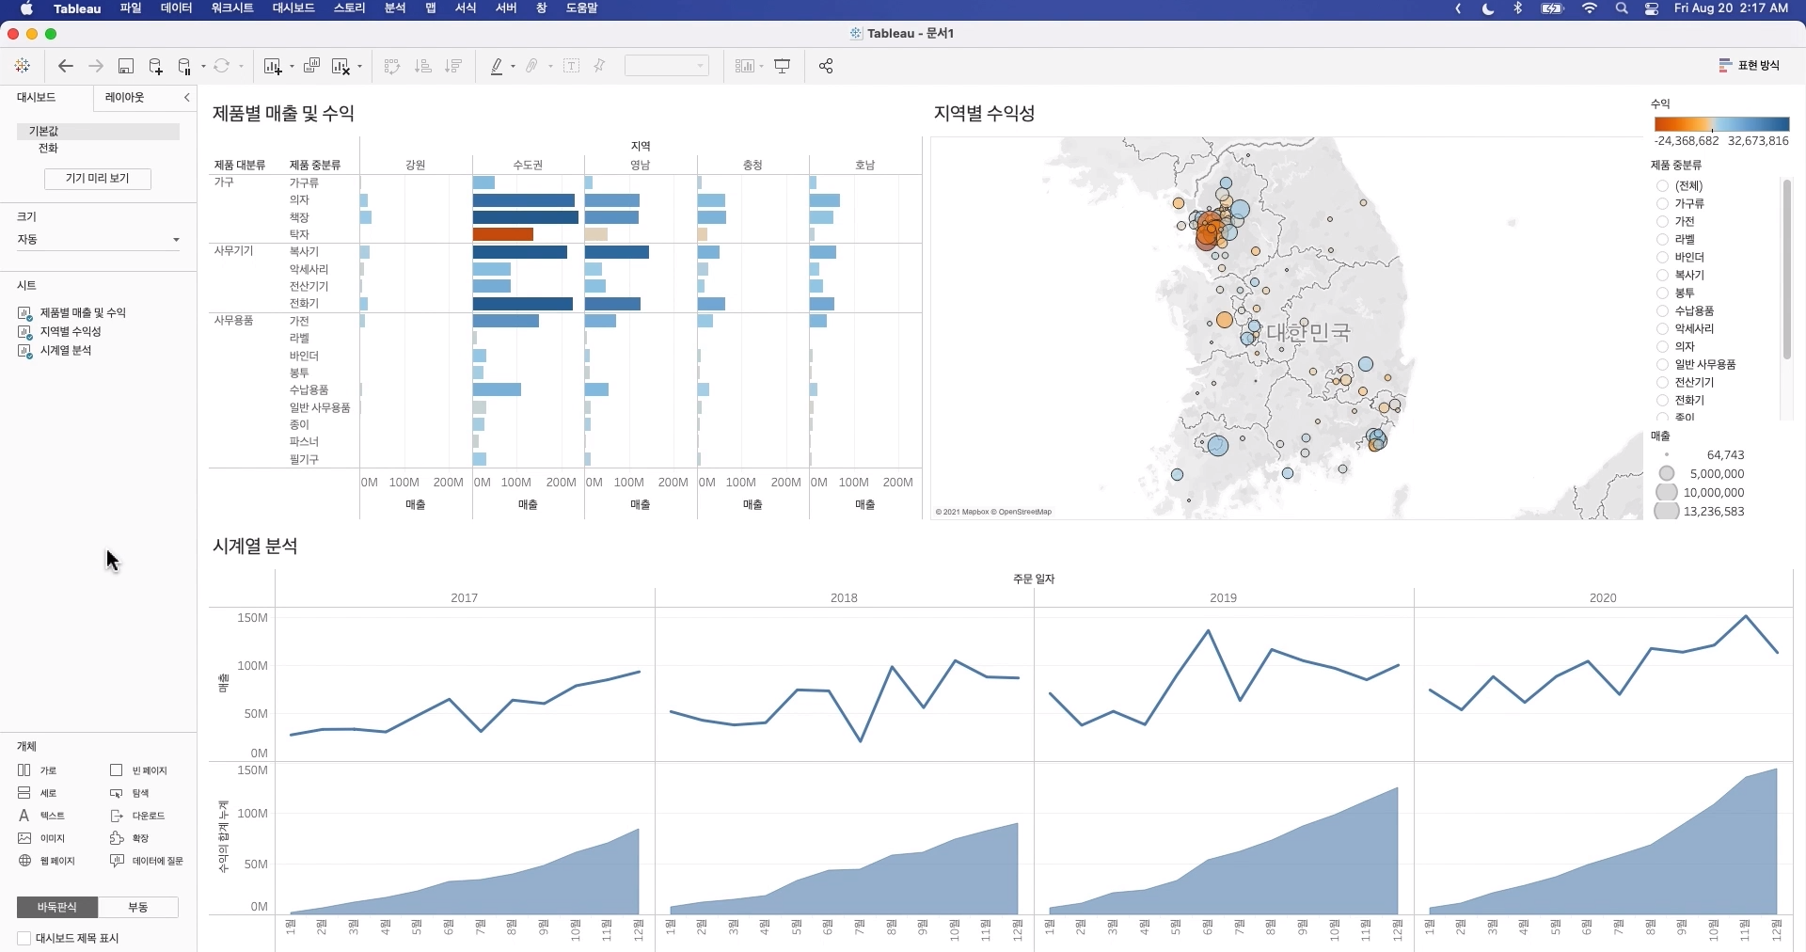Open the 워크시트 menu
Viewport: 1806px width, 952px height.
point(232,8)
